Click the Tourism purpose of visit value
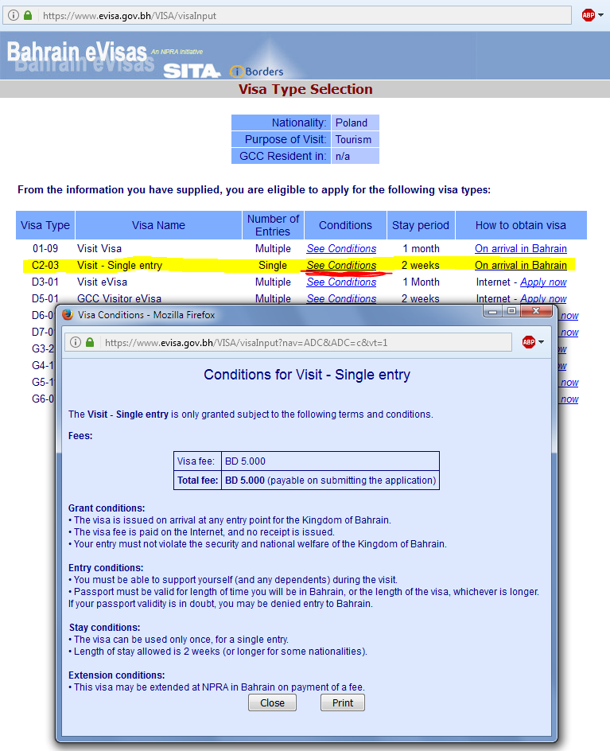The width and height of the screenshot is (610, 751). tap(355, 139)
